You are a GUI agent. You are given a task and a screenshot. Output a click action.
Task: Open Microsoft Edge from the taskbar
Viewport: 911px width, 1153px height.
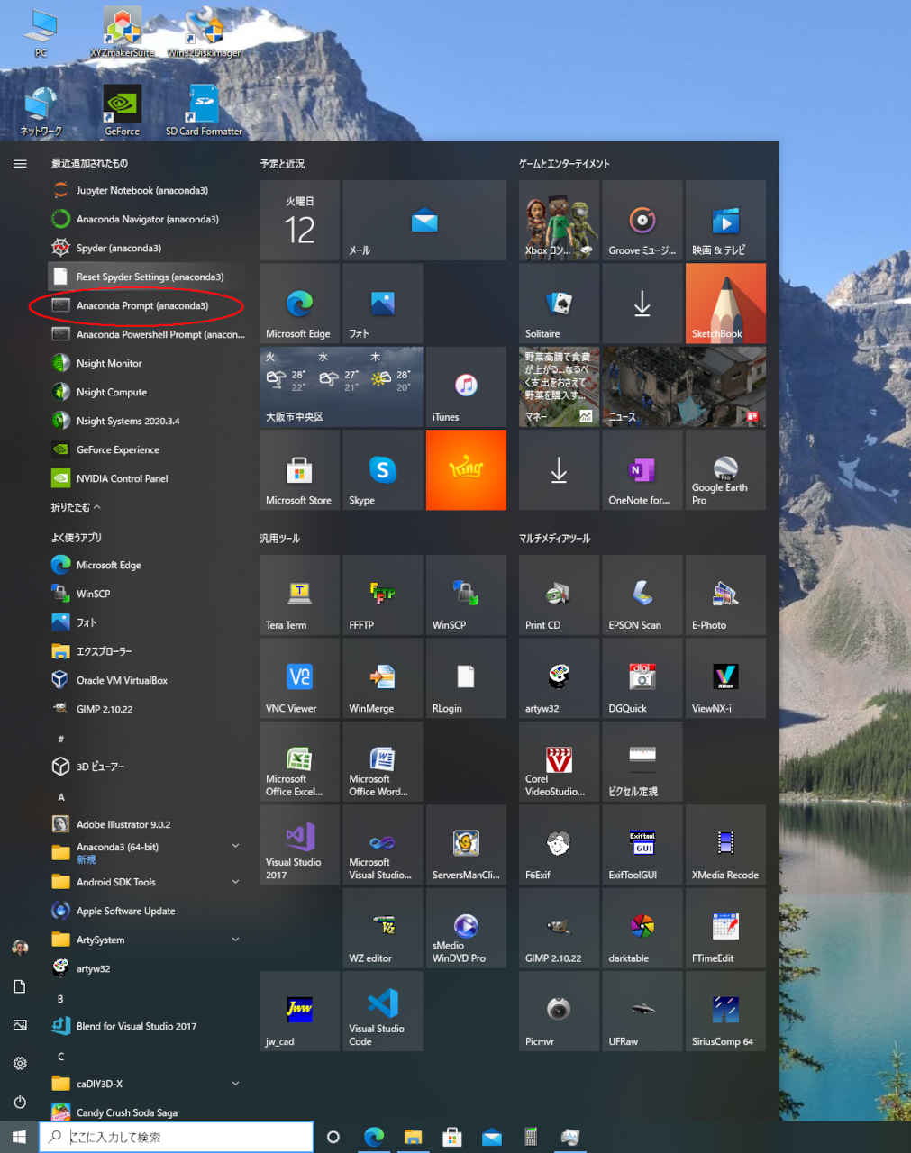click(373, 1137)
